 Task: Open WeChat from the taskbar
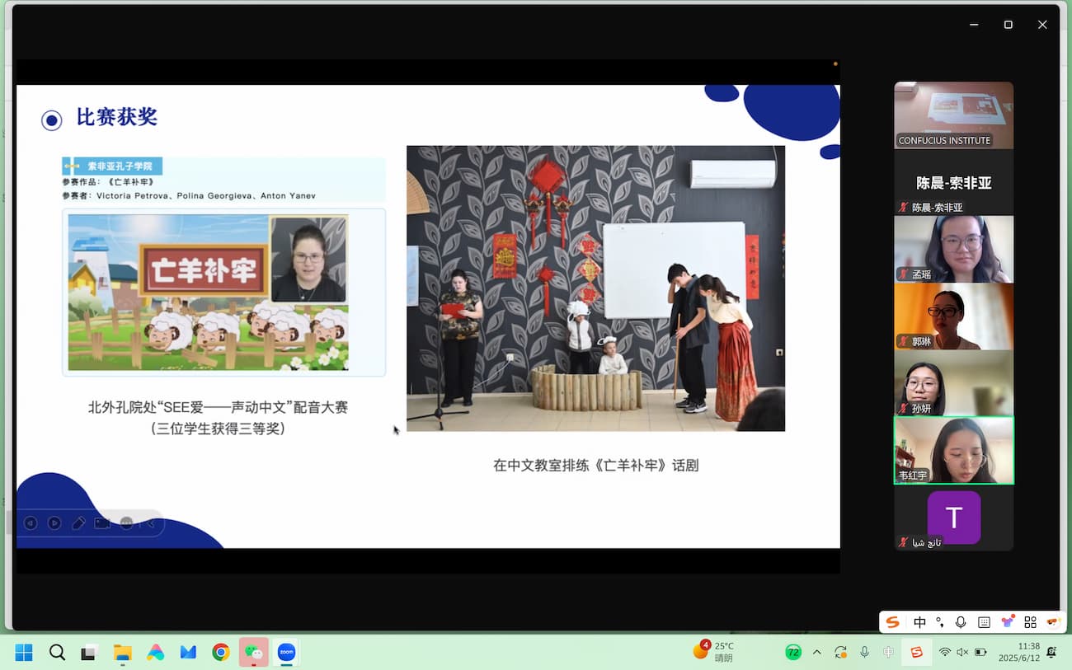(x=253, y=653)
